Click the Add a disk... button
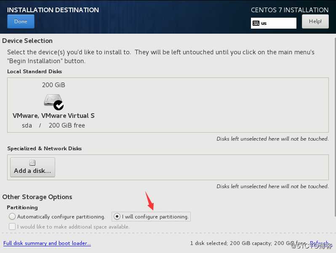The width and height of the screenshot is (336, 253). tap(32, 167)
